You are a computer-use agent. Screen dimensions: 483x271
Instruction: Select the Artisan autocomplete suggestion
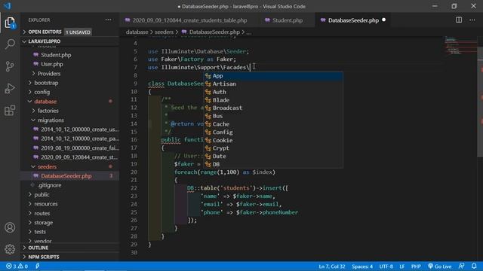click(272, 84)
